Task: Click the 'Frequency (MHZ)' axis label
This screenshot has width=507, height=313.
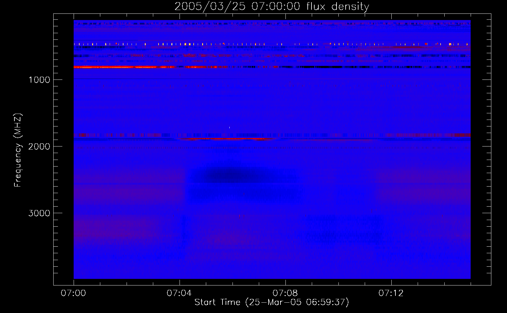Action: point(18,150)
